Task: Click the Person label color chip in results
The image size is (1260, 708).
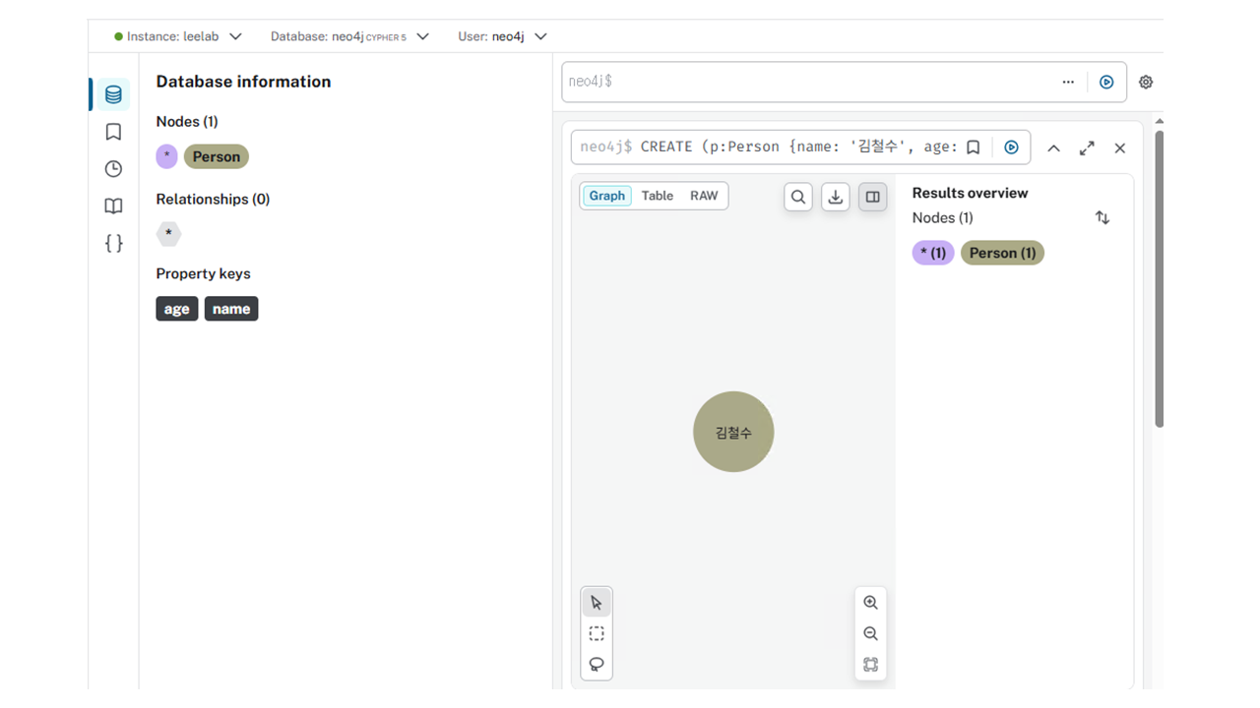Action: coord(1001,253)
